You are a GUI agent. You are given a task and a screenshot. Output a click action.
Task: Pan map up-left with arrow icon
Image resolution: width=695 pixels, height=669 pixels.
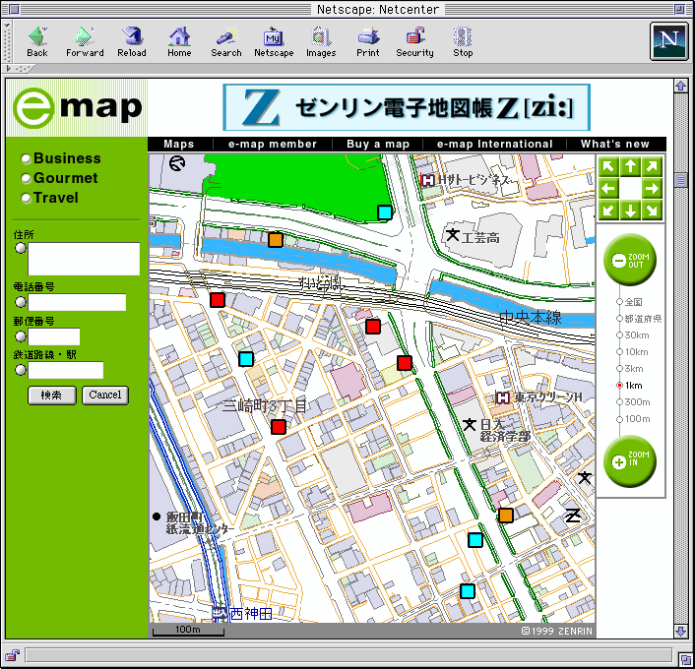[608, 167]
